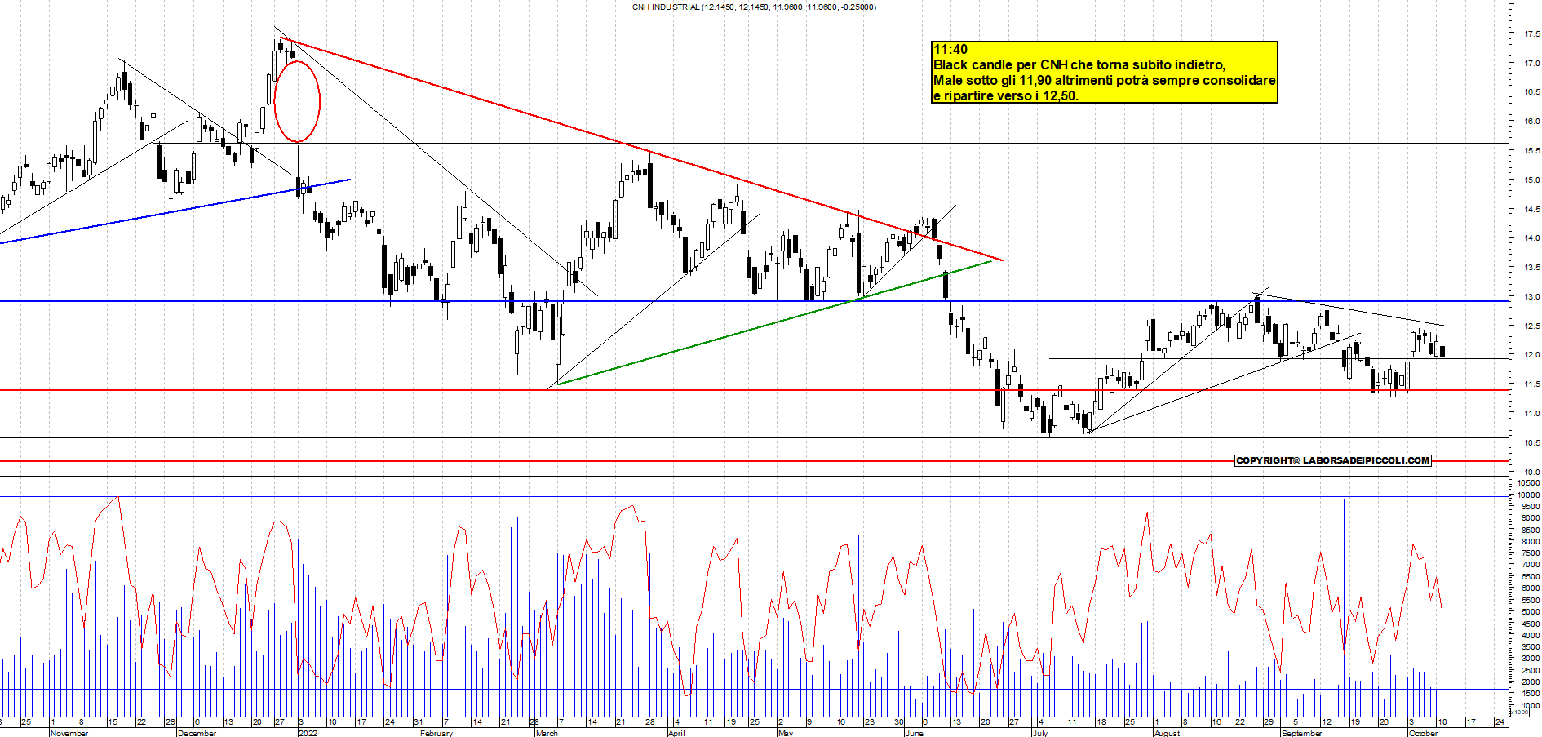Click the 16.0 price axis label
The image size is (1542, 737).
click(x=1531, y=122)
